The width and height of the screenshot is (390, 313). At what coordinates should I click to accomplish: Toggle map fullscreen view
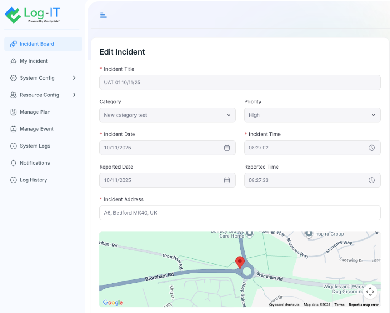click(370, 291)
